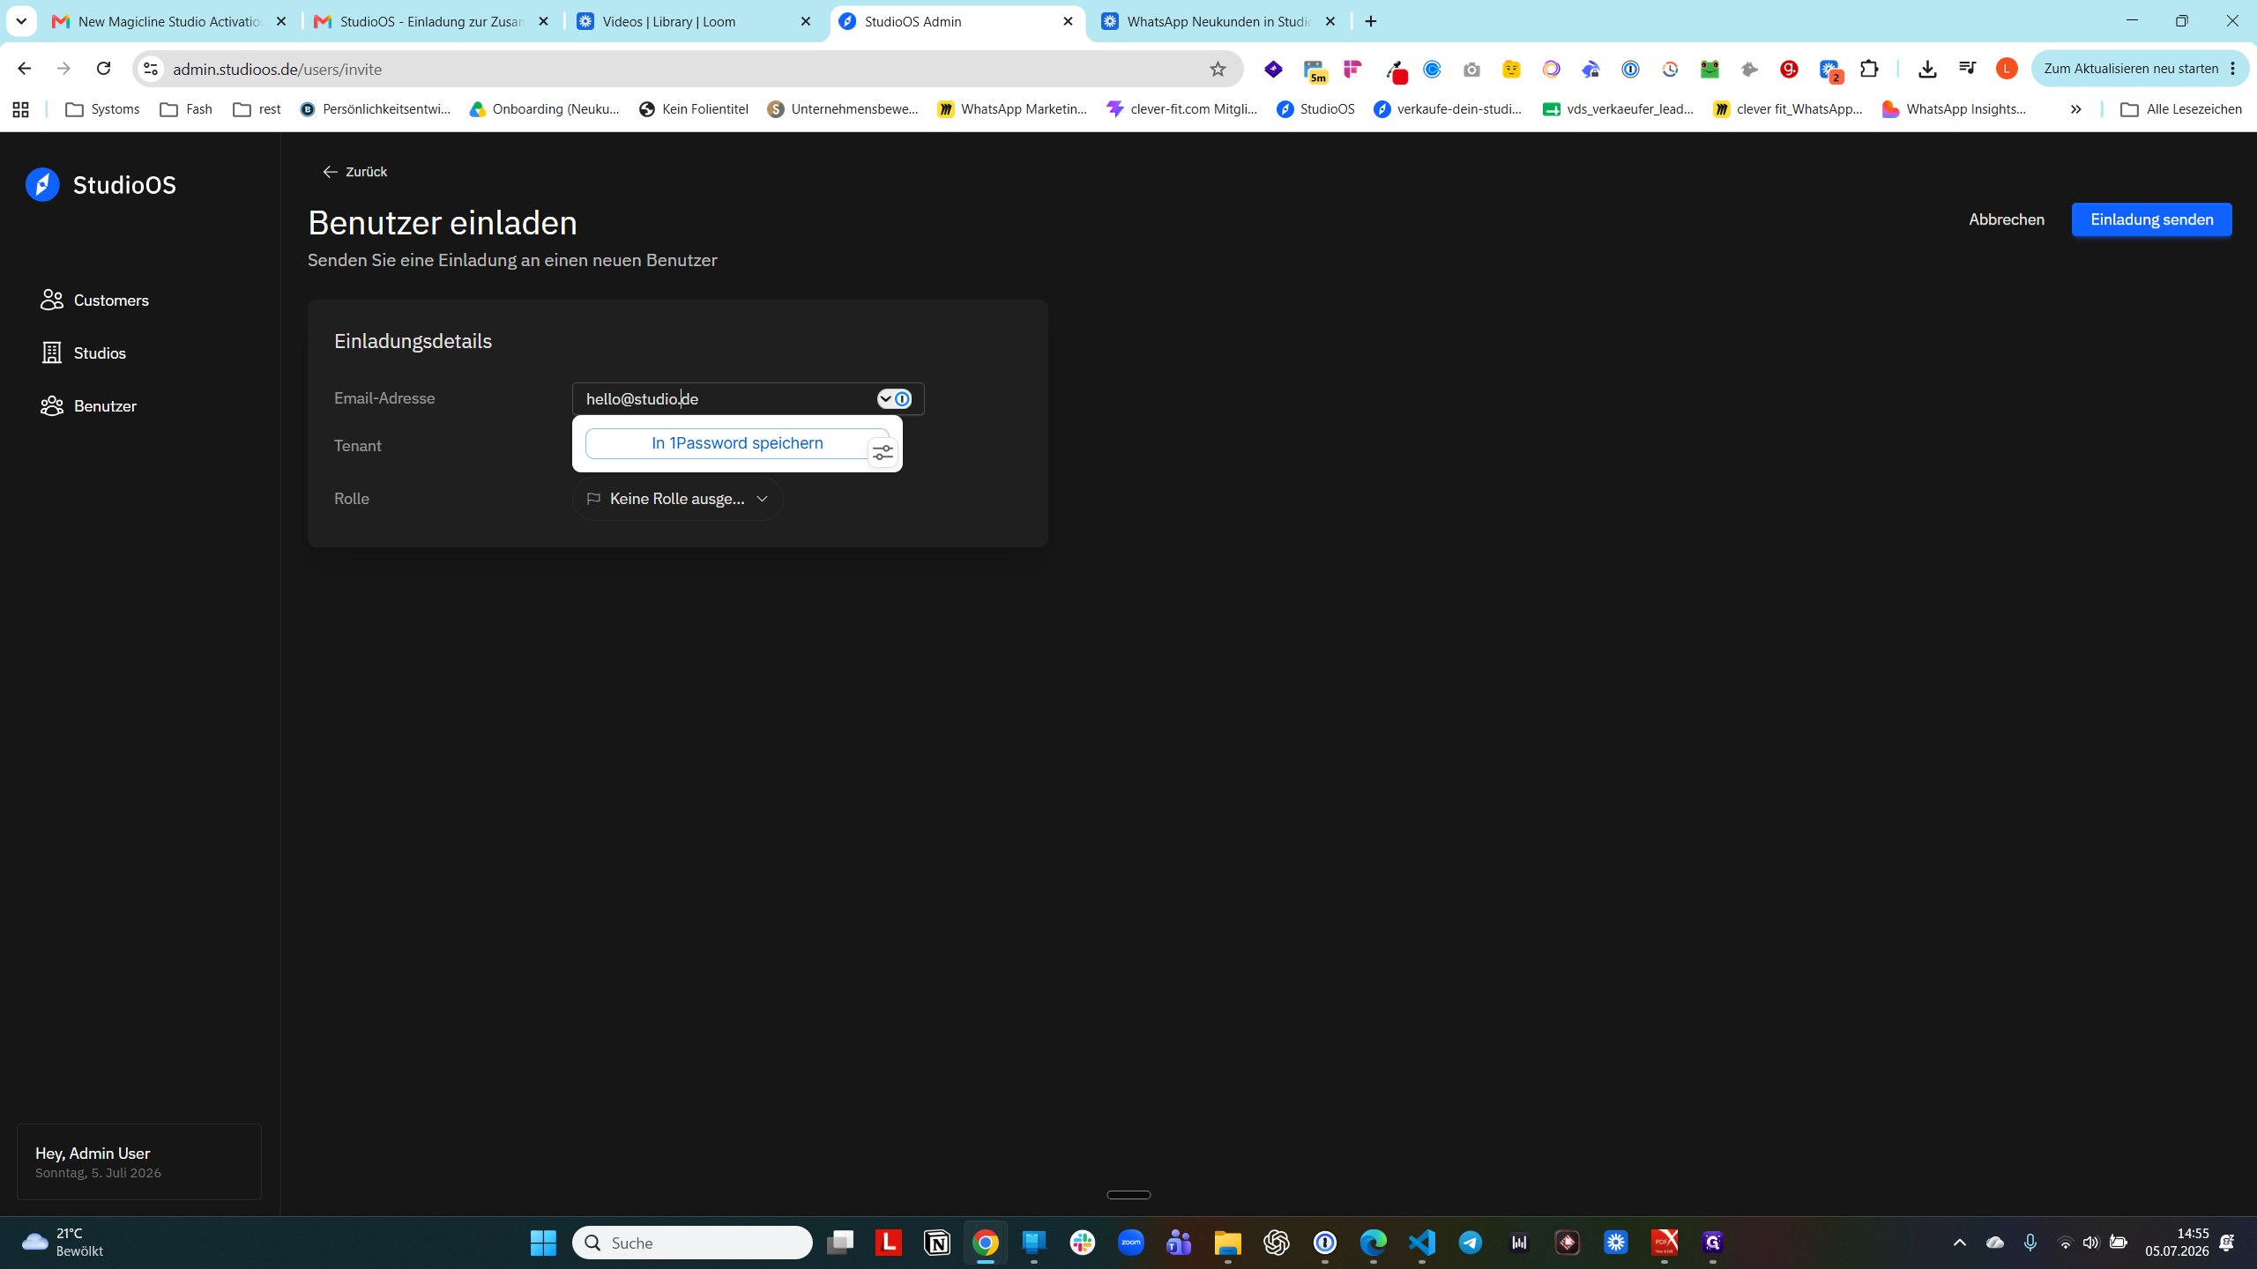Close the StudioOS Admin tab
The image size is (2257, 1269).
click(x=1068, y=21)
